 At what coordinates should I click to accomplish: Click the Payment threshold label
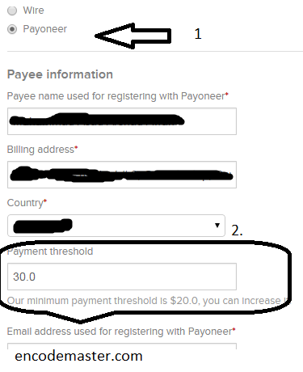coord(50,252)
